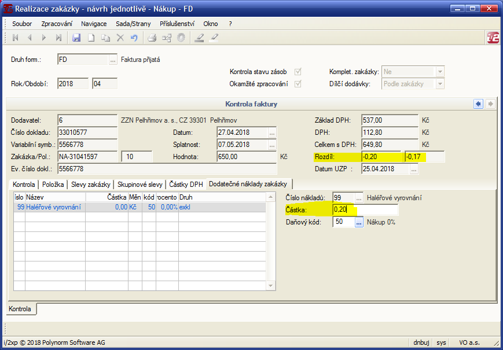Image resolution: width=503 pixels, height=350 pixels.
Task: Open the Zpracování menu
Action: pyautogui.click(x=57, y=24)
